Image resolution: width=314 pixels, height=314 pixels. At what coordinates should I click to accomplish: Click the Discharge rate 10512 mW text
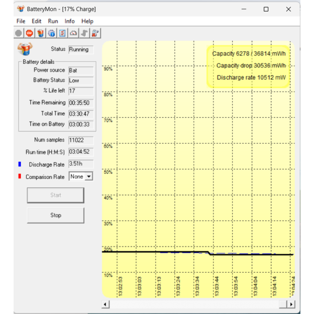[x=251, y=77]
